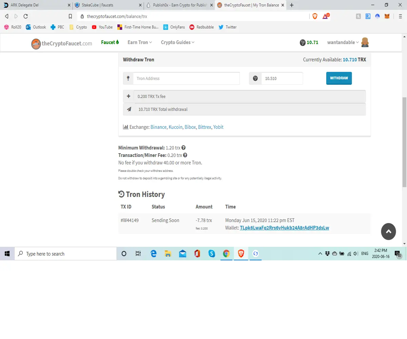Expand the Crypto Guides dropdown menu
This screenshot has height=339, width=407.
click(x=178, y=42)
